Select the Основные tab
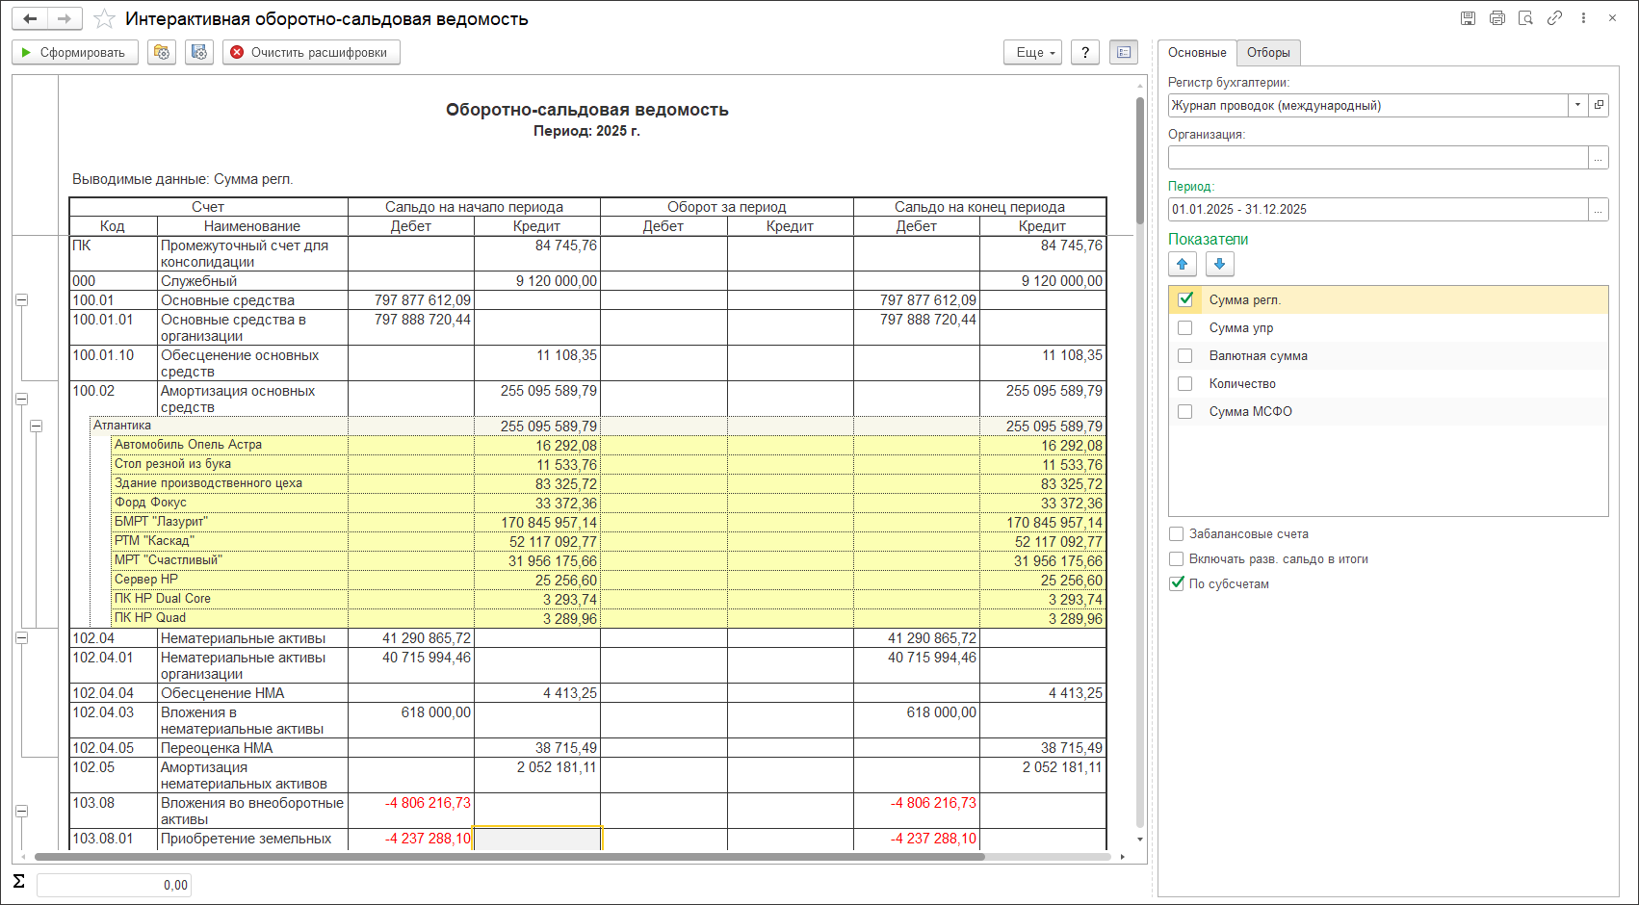The height and width of the screenshot is (905, 1639). 1197,53
